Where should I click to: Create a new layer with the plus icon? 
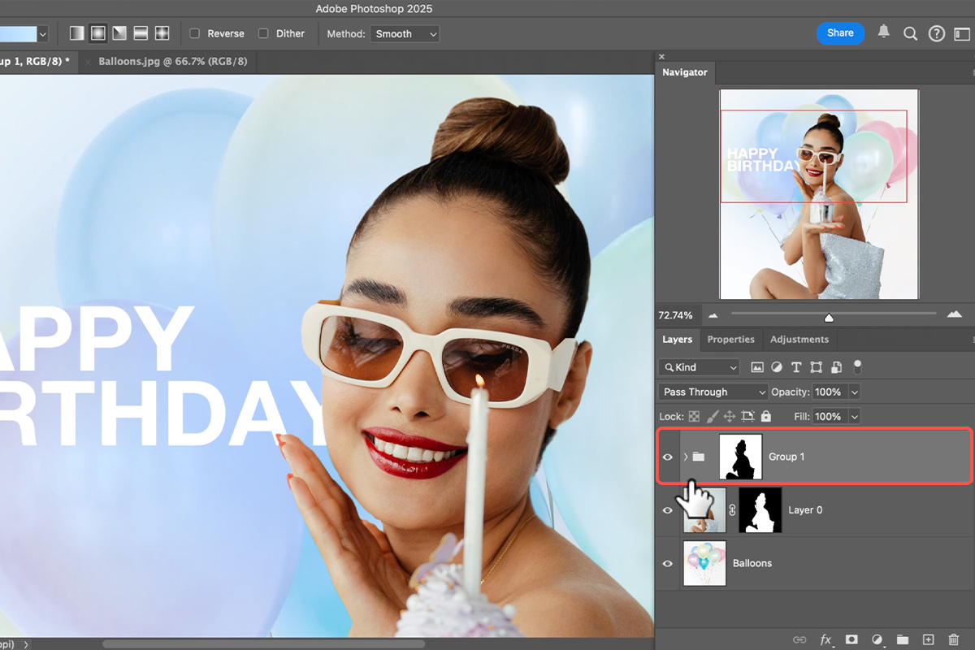(928, 640)
